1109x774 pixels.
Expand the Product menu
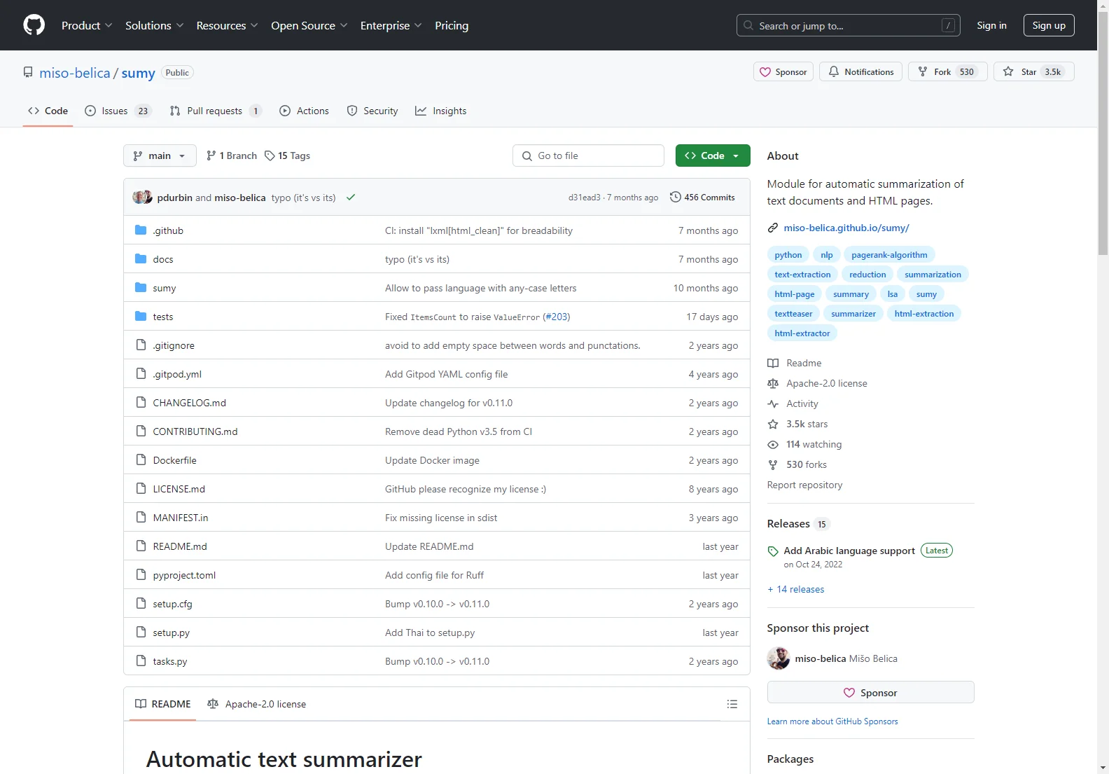pos(87,25)
